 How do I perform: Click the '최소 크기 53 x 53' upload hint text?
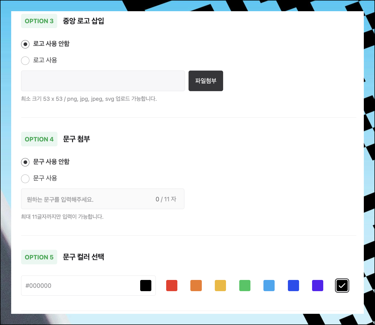pyautogui.click(x=89, y=99)
